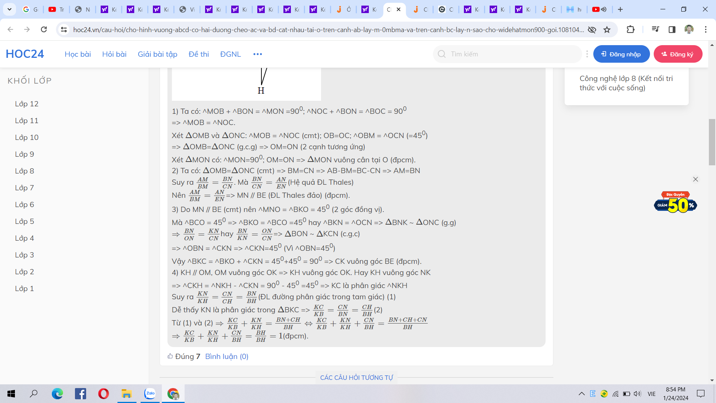
Task: Click the Đăng nhập button
Action: pyautogui.click(x=621, y=54)
